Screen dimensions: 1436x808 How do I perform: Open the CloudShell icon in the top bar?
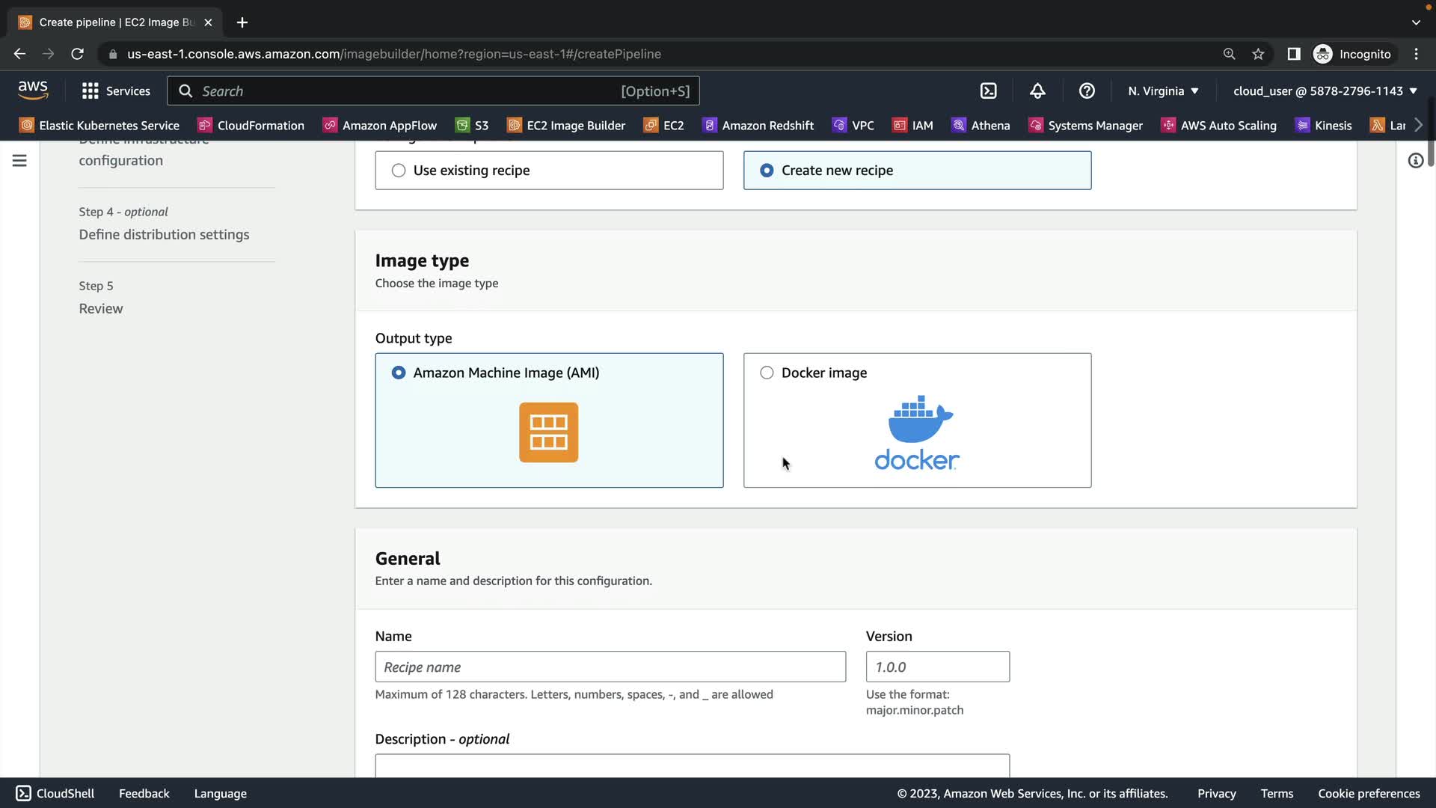coord(988,91)
